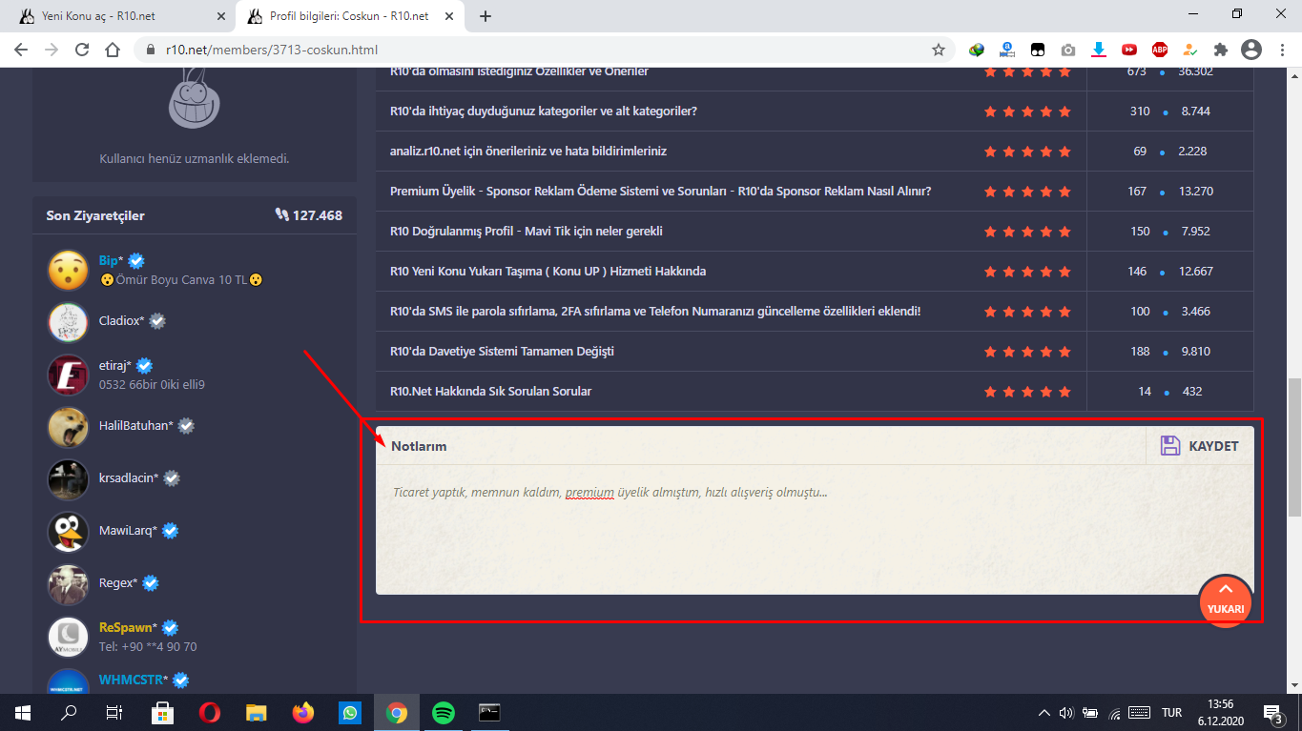Image resolution: width=1302 pixels, height=731 pixels.
Task: Open the Windows Start menu
Action: click(23, 712)
